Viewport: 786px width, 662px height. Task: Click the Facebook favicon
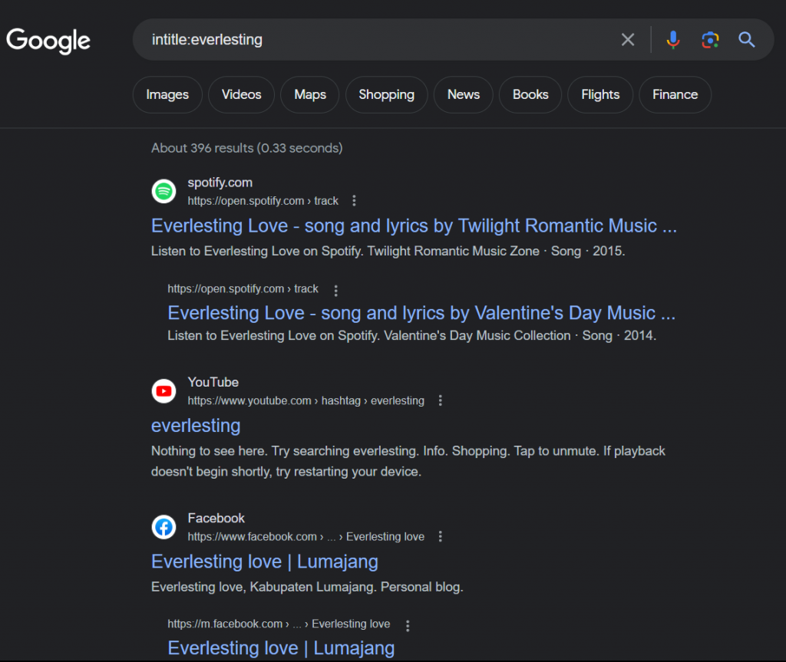point(164,527)
